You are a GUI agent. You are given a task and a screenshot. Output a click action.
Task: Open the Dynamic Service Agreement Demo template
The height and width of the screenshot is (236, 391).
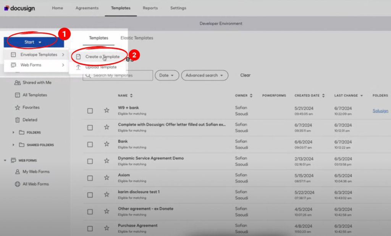[150, 158]
